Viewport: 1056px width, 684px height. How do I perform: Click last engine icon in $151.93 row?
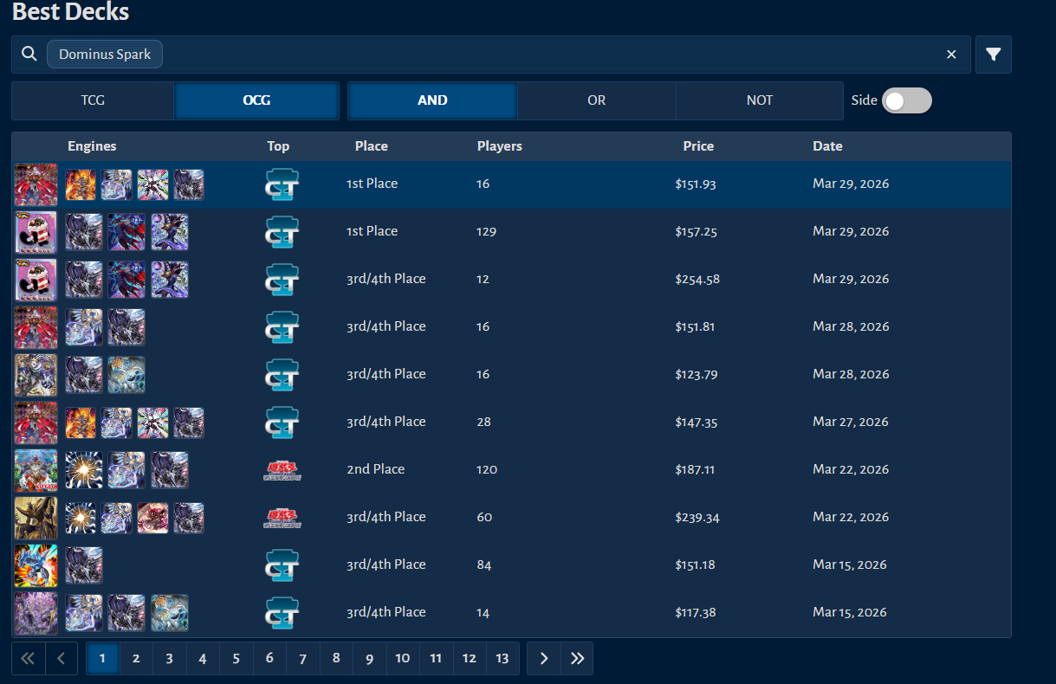189,184
